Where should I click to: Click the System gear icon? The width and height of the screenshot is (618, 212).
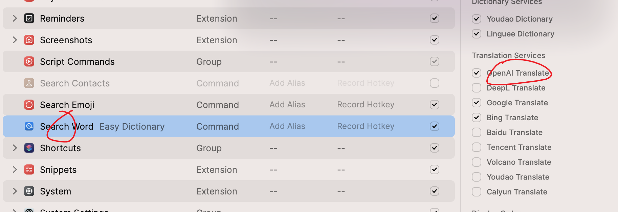[x=29, y=191]
